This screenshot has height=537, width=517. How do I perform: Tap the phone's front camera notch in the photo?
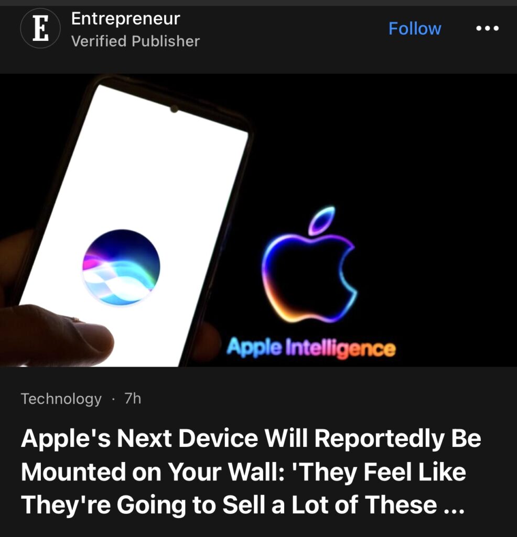tap(174, 109)
